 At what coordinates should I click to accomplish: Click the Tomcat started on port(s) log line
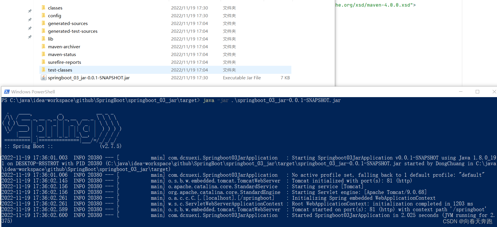[x=389, y=209]
